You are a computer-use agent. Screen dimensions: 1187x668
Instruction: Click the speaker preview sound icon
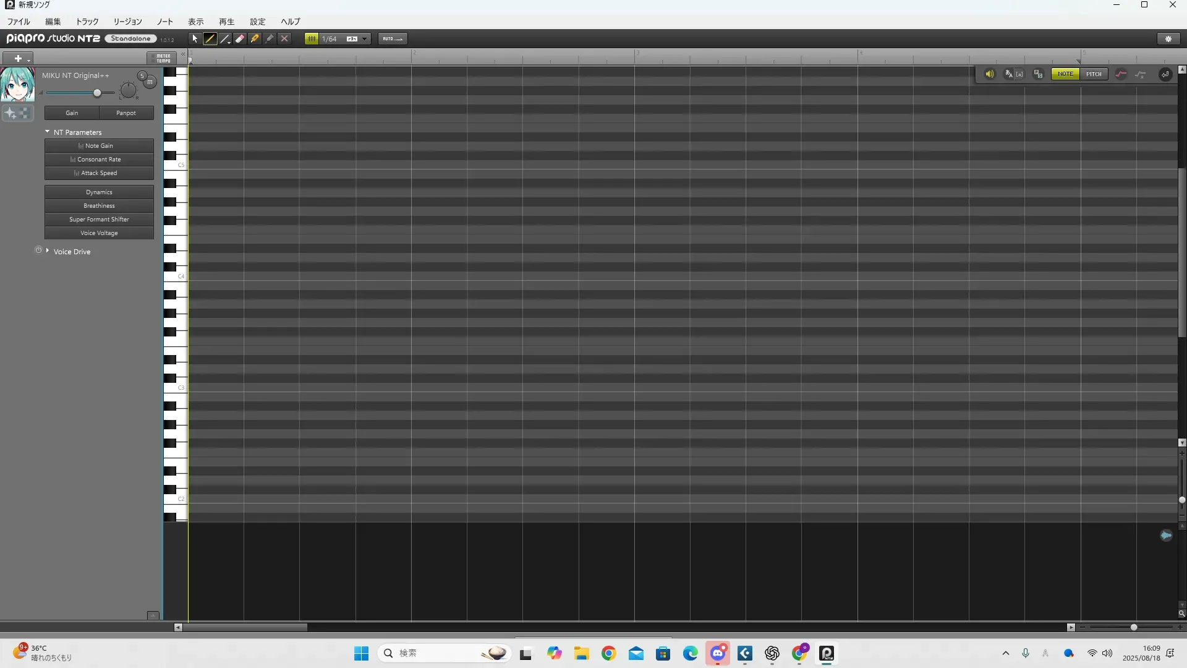coord(989,74)
